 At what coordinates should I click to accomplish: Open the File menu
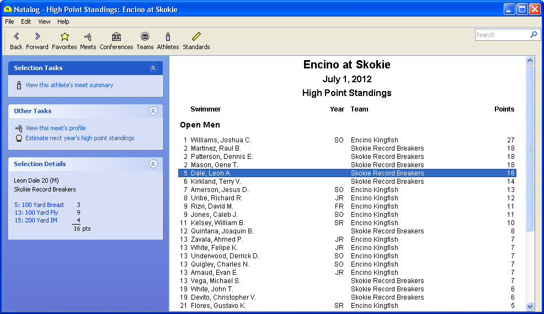point(9,22)
